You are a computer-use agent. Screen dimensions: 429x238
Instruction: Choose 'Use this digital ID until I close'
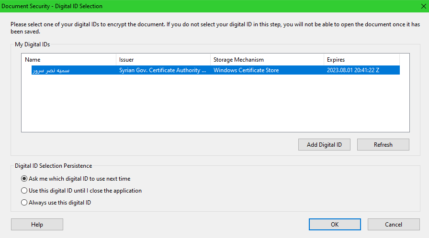click(24, 191)
